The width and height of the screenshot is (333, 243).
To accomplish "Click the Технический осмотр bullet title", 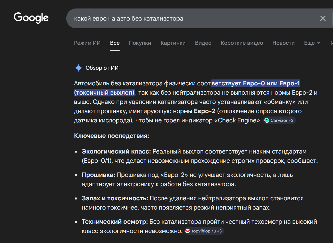I will 115,222.
